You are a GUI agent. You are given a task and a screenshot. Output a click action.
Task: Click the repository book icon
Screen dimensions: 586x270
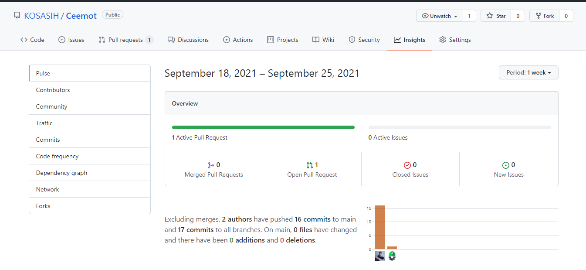pos(17,16)
